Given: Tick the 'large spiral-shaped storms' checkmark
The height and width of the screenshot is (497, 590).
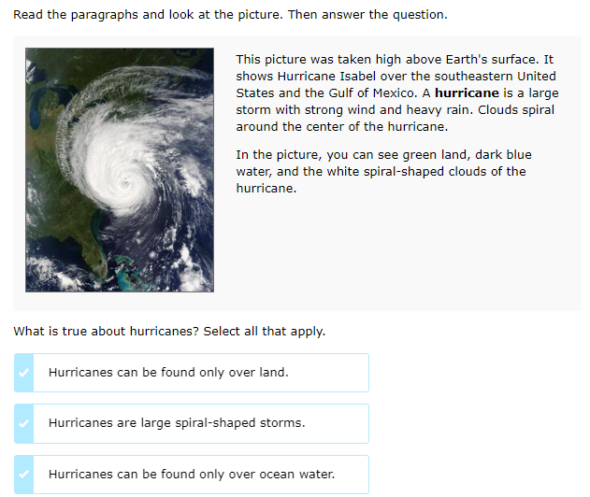Looking at the screenshot, I should pos(25,423).
